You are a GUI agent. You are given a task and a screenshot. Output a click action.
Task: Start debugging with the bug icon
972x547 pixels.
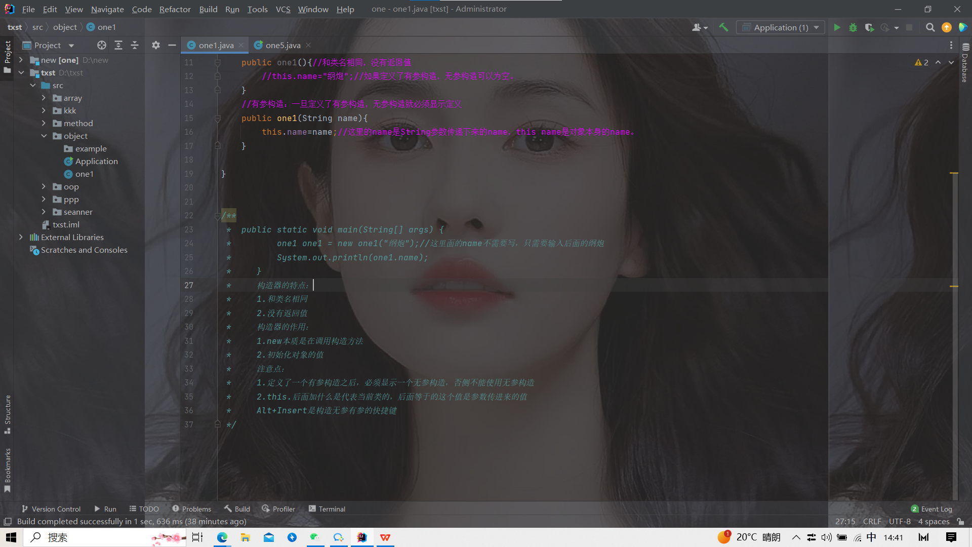coord(853,27)
